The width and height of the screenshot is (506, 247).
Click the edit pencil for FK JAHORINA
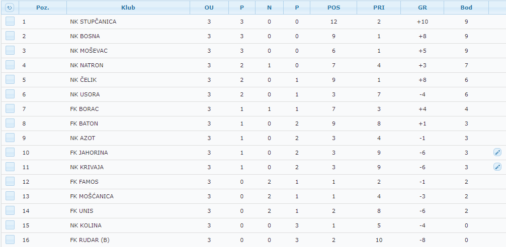pos(497,153)
